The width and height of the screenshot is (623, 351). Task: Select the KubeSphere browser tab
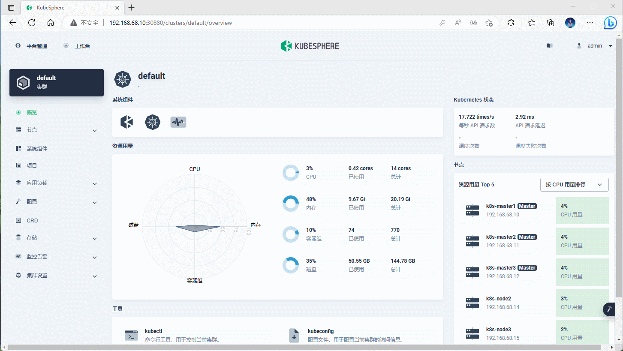(72, 8)
